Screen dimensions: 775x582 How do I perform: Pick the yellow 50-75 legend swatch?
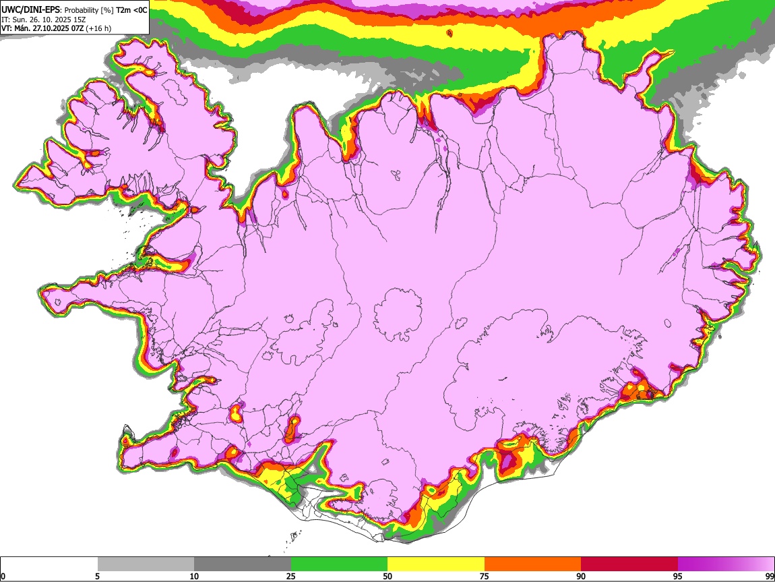(436, 564)
